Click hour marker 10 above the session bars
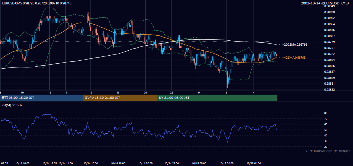 point(22,92)
